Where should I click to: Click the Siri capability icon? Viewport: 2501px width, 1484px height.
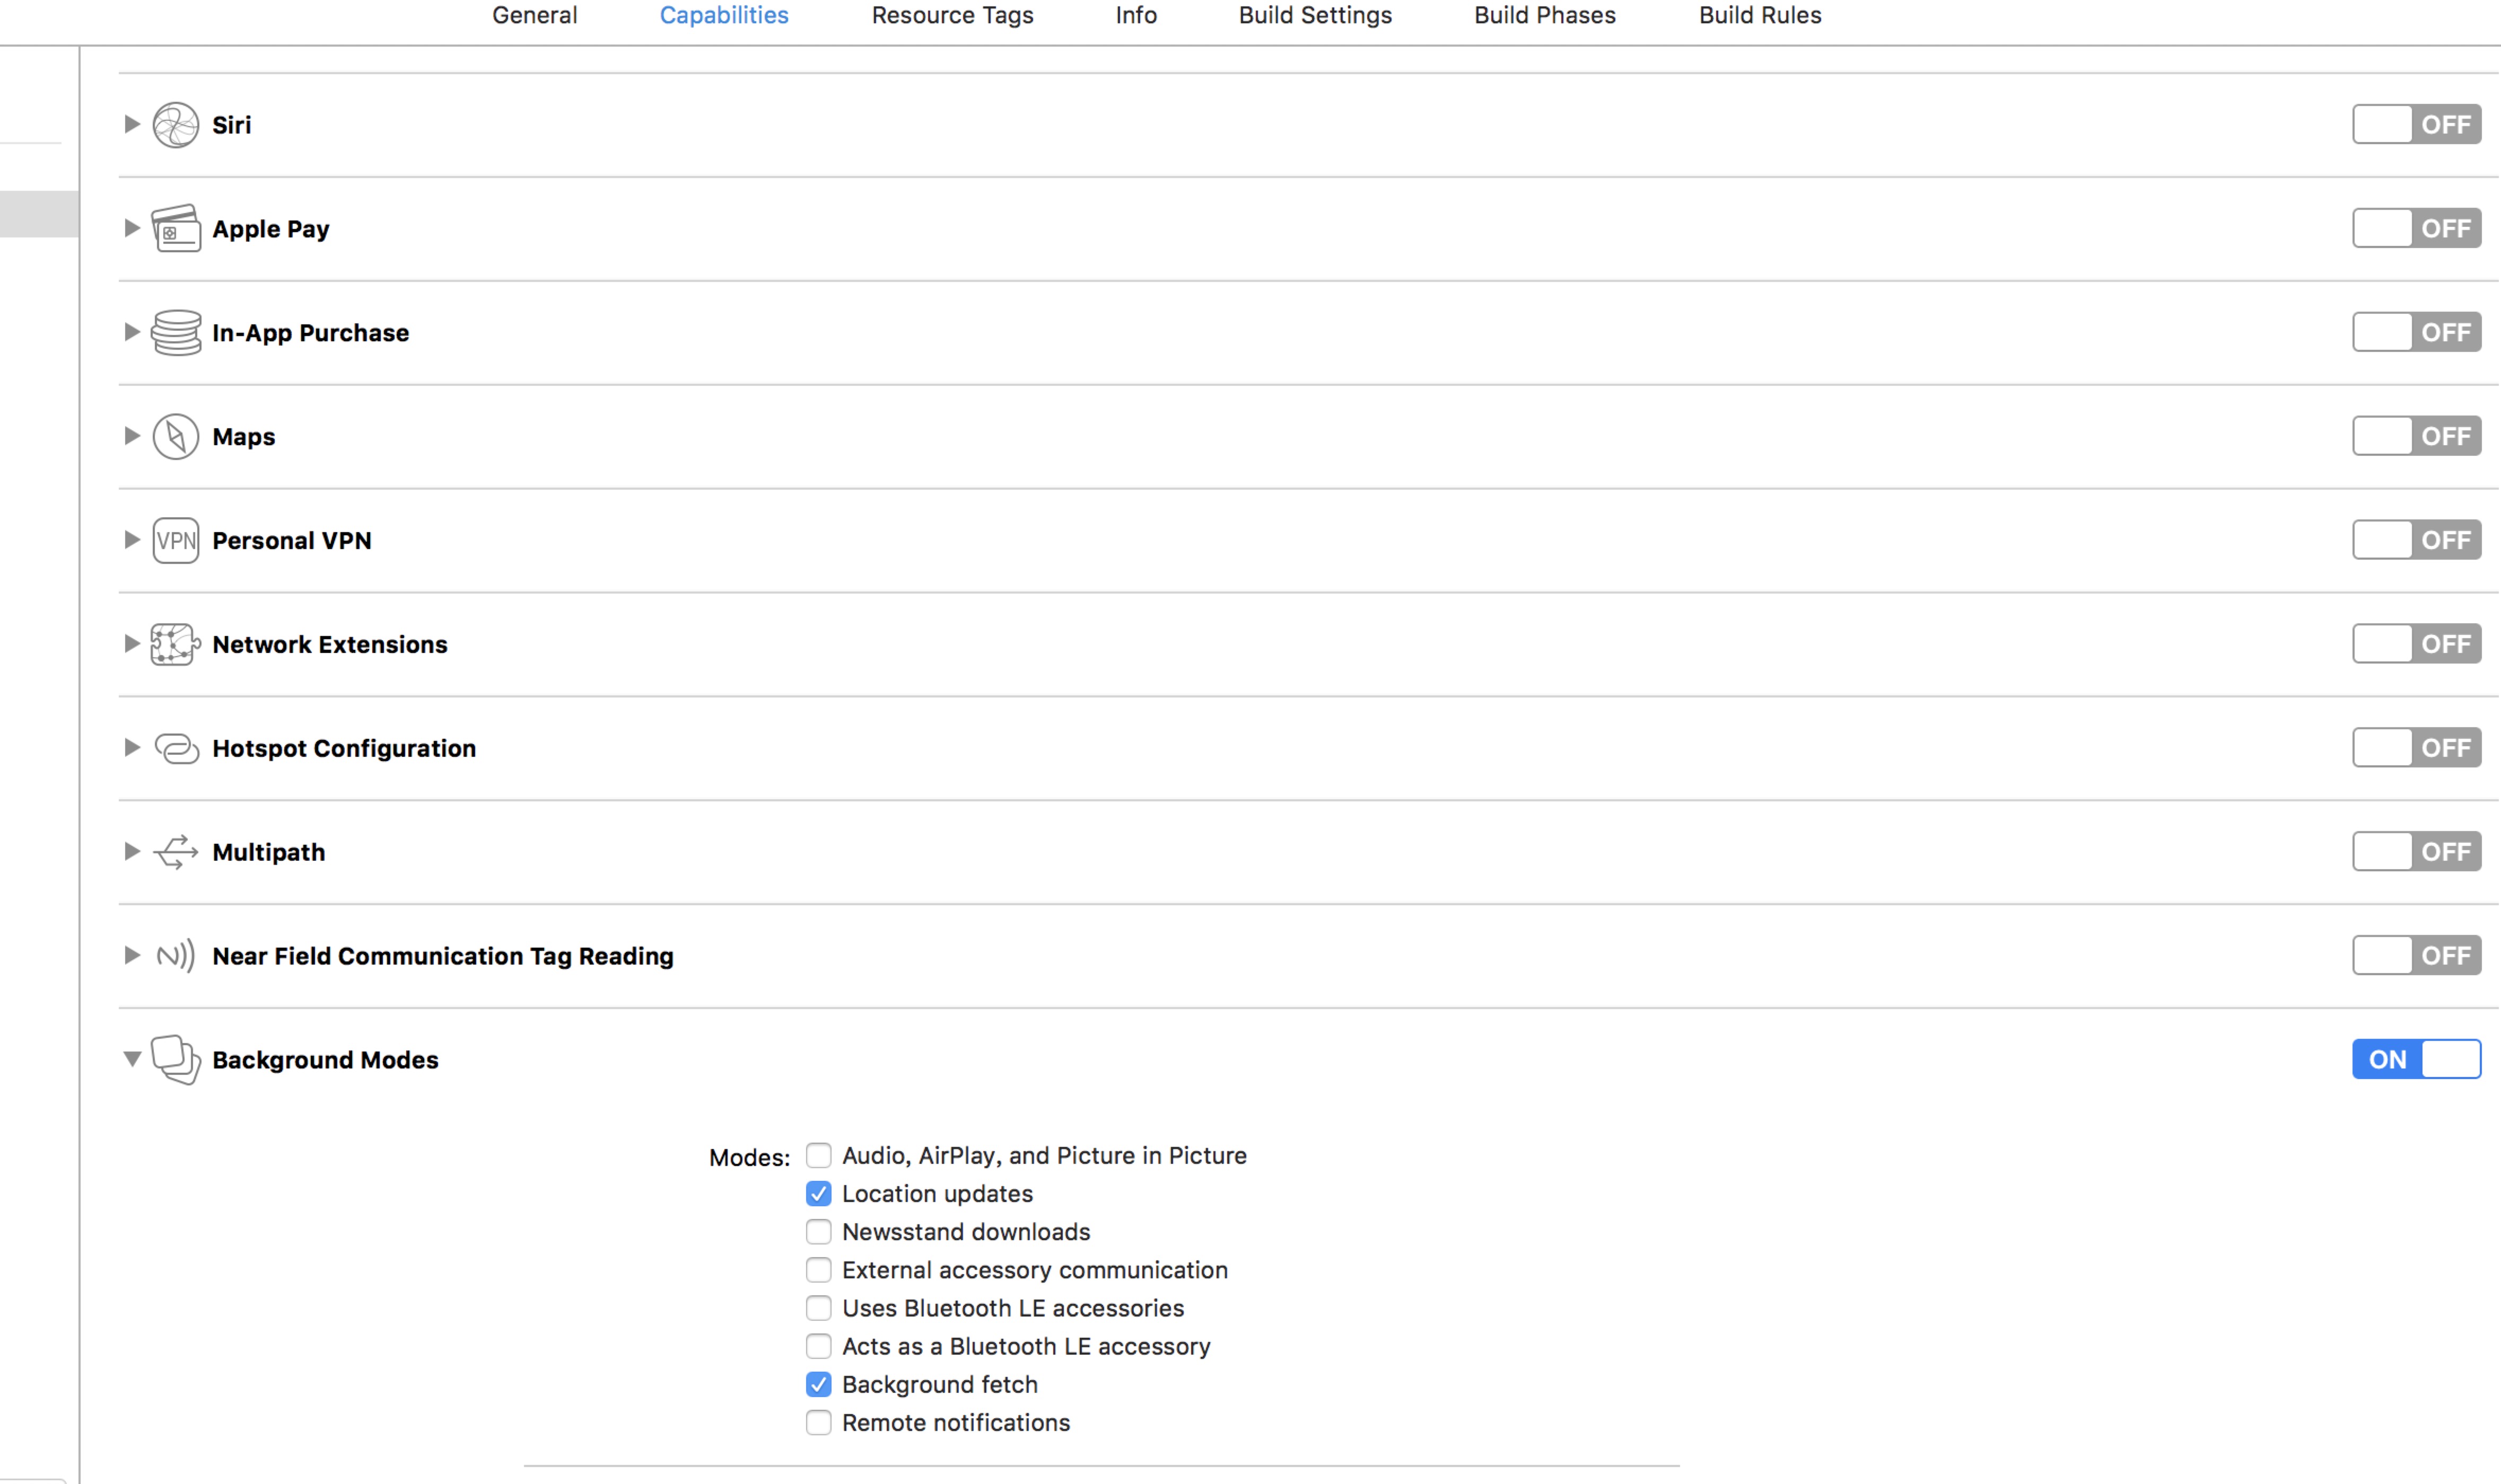click(x=175, y=125)
